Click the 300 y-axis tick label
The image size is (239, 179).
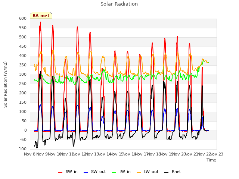(23, 75)
